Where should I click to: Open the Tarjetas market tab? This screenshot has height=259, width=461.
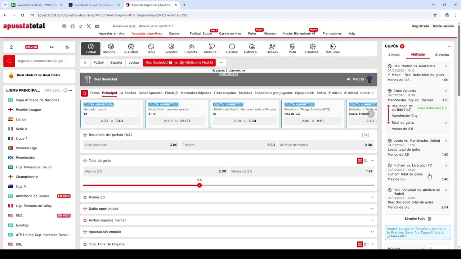[x=245, y=93]
